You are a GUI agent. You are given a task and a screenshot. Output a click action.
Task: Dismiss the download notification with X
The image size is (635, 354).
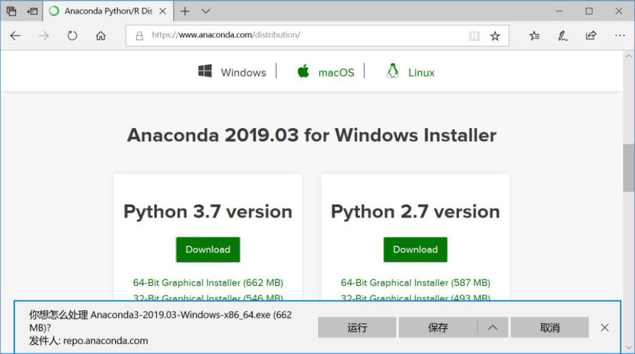pos(604,328)
